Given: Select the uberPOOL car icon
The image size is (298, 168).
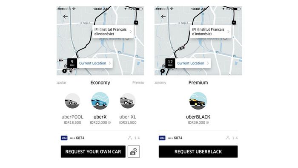Looking at the screenshot, I should [x=72, y=101].
